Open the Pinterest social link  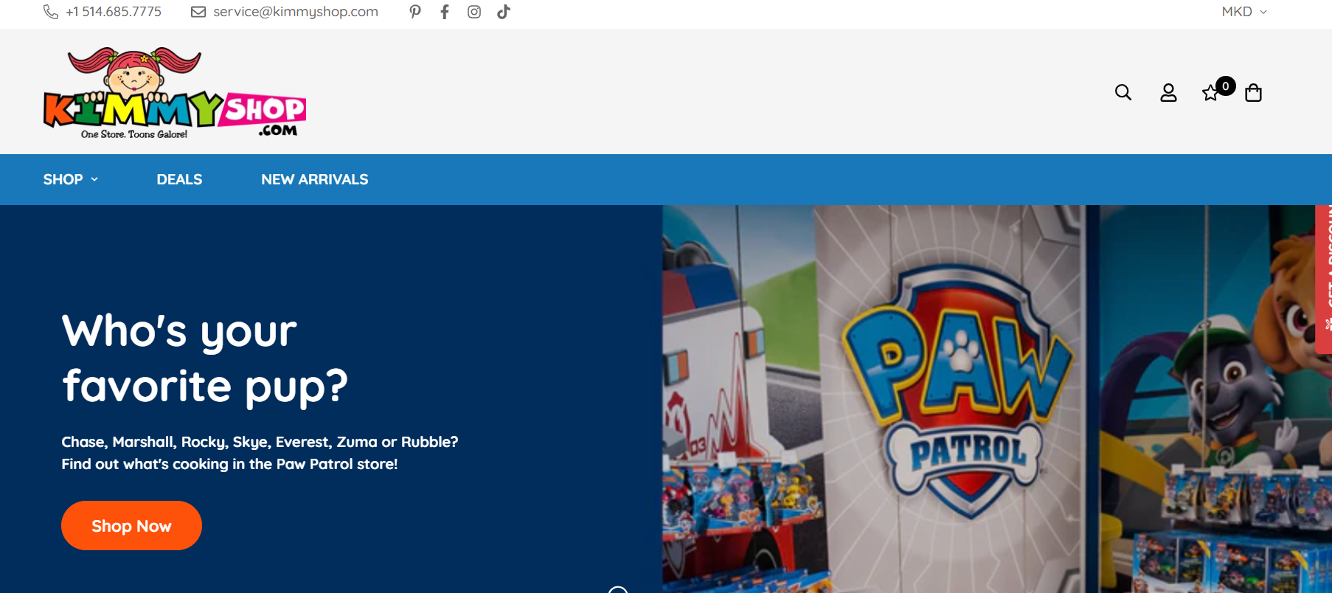pos(415,12)
